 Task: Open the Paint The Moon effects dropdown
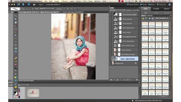point(161,18)
